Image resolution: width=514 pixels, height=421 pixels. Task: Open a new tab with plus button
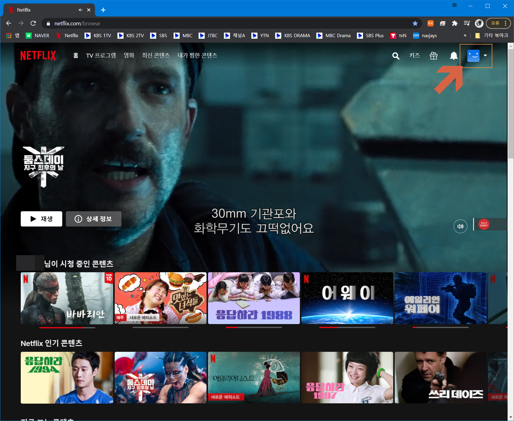pyautogui.click(x=103, y=10)
